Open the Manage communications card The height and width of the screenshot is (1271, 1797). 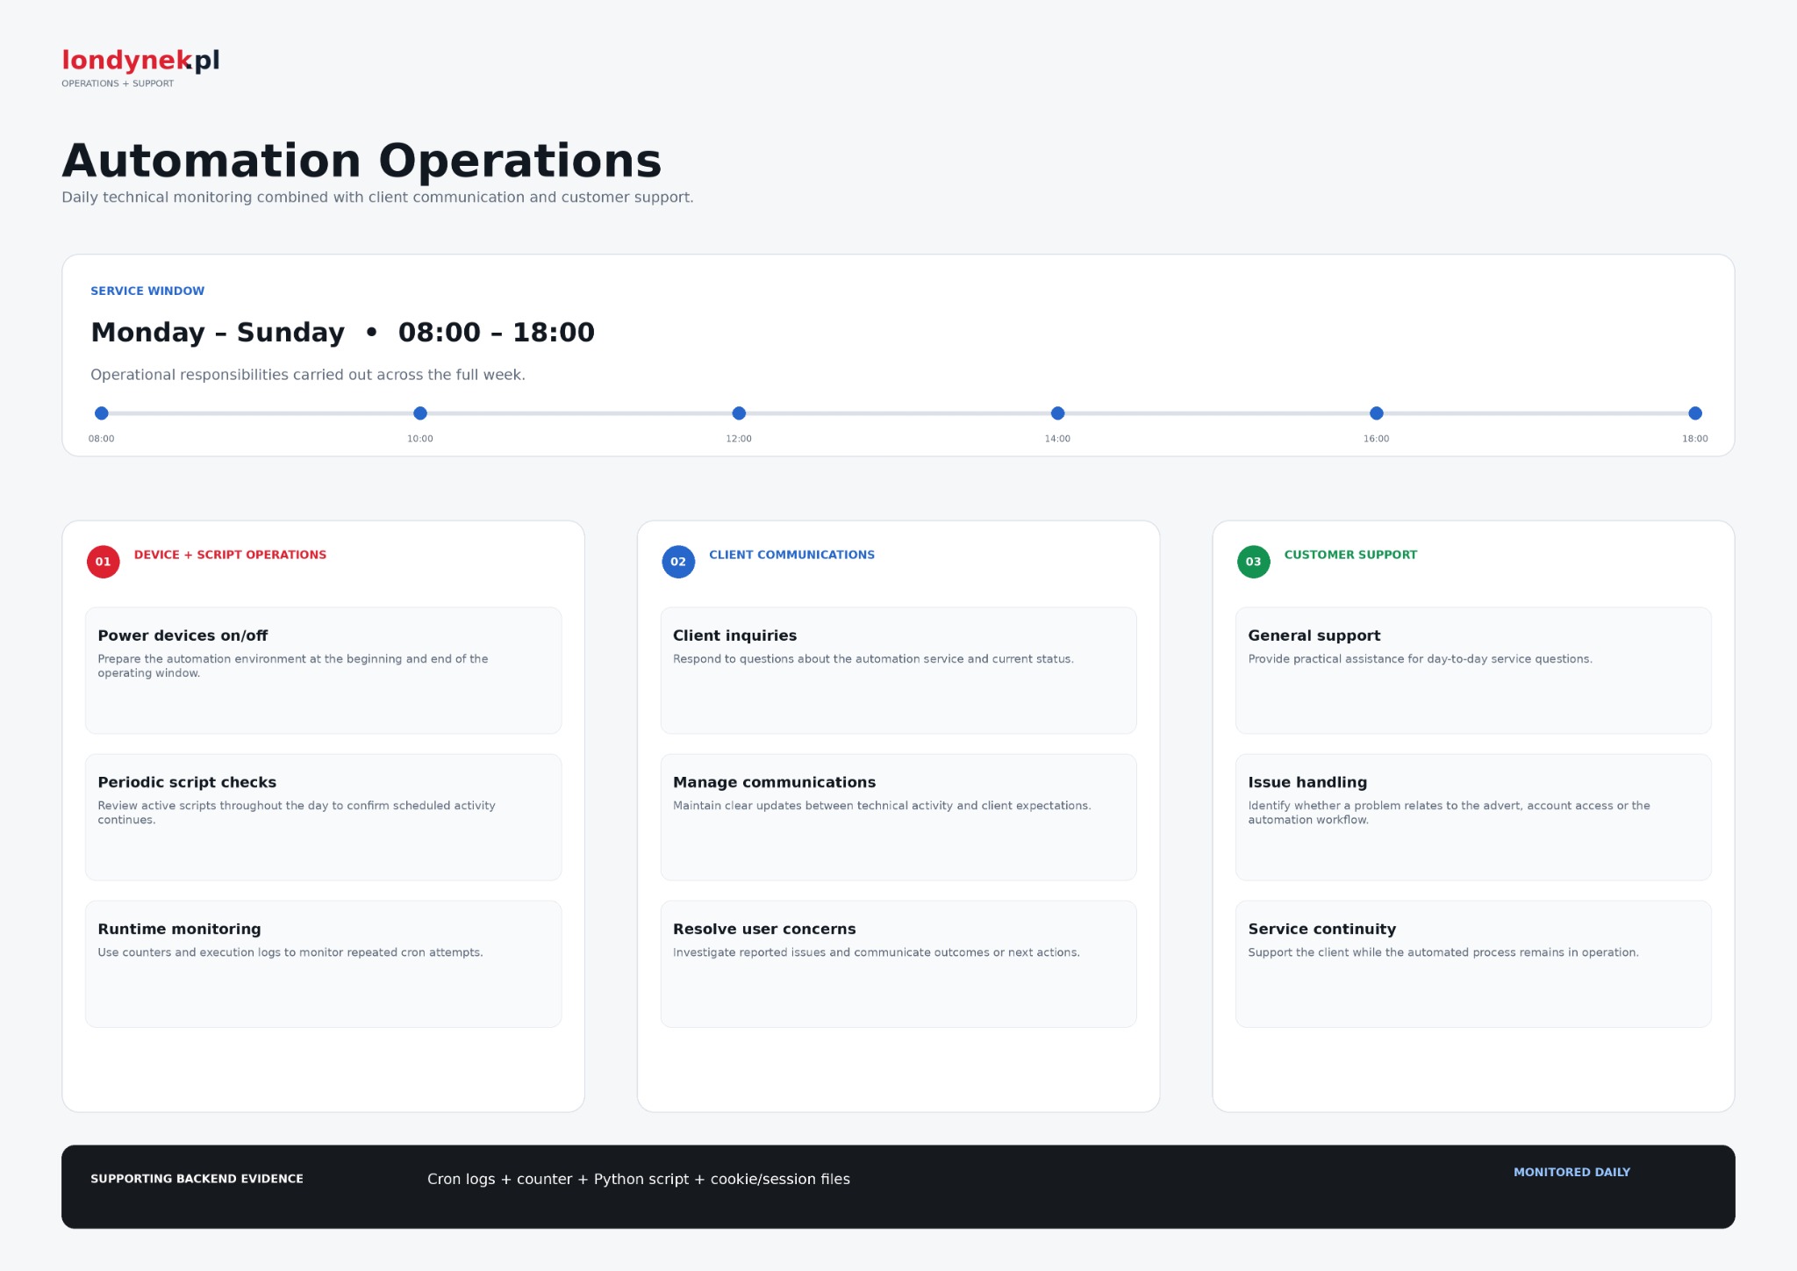pyautogui.click(x=898, y=817)
